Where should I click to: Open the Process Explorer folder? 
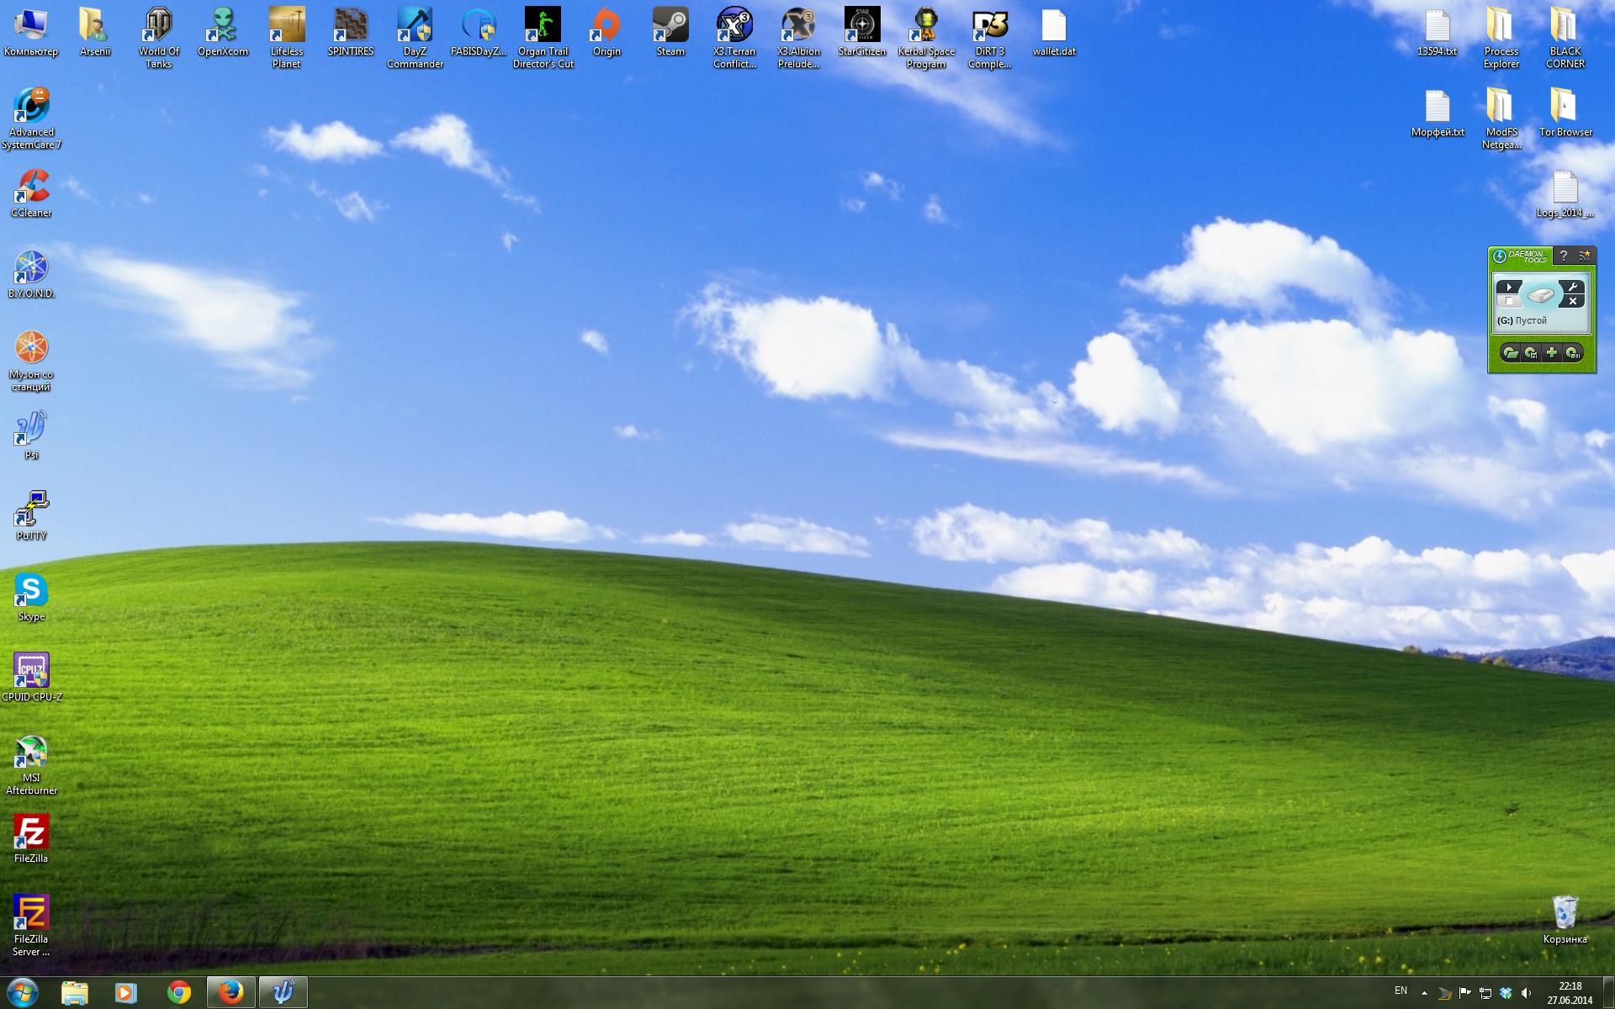coord(1501,38)
